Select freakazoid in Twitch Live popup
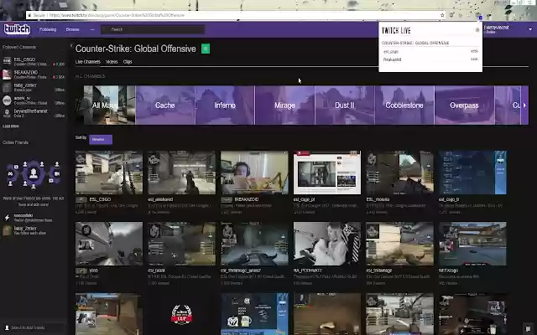537x335 pixels. 430,59
